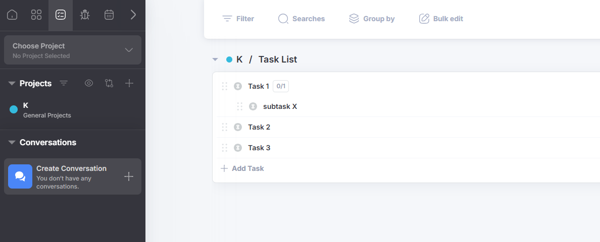Select the Tasks tab in top navigation
This screenshot has height=242, width=600.
click(61, 15)
